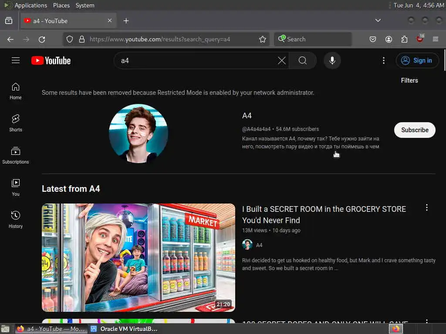Reload the page in Firefox
The width and height of the screenshot is (446, 334).
(x=42, y=39)
